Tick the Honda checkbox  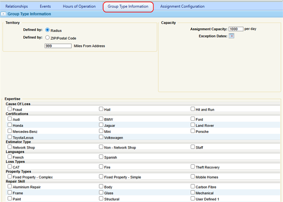click(10, 125)
